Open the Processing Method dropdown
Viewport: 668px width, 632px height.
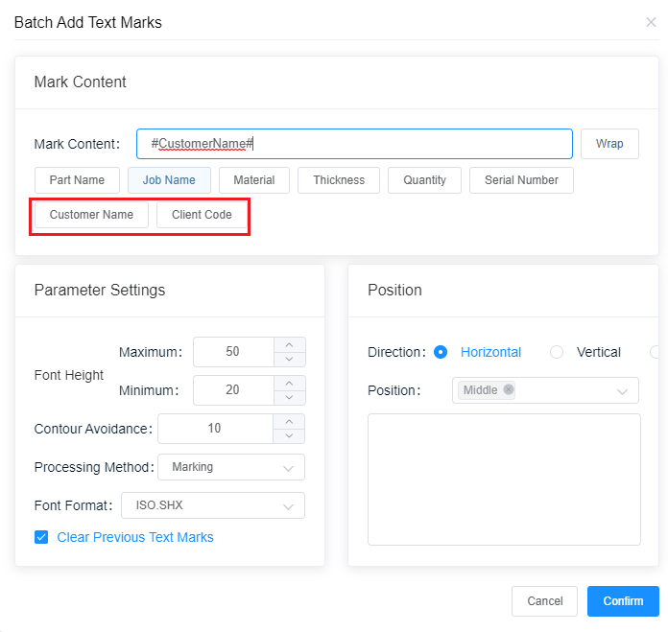(x=231, y=467)
